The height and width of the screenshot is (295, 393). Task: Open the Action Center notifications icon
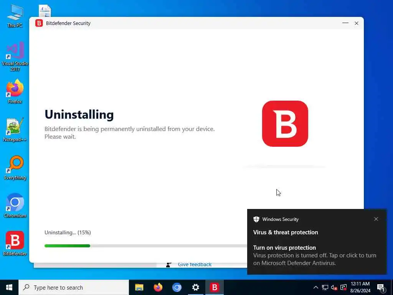381,287
